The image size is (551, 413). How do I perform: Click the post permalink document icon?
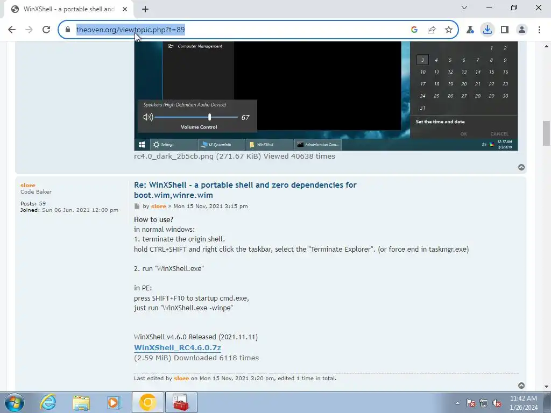tap(137, 206)
